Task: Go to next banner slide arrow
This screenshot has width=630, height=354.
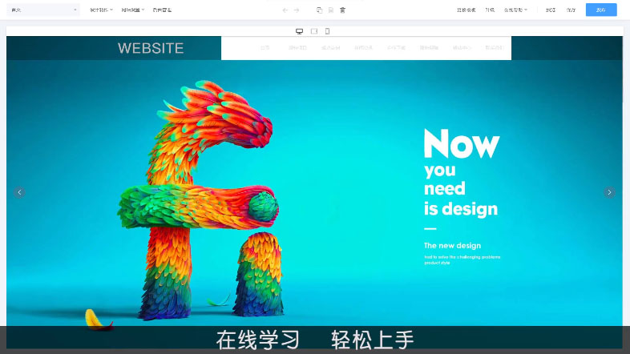Action: click(609, 192)
